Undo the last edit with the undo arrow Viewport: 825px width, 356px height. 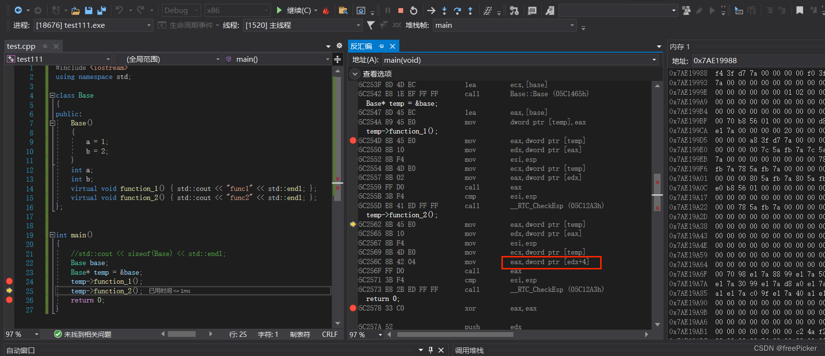pyautogui.click(x=119, y=10)
